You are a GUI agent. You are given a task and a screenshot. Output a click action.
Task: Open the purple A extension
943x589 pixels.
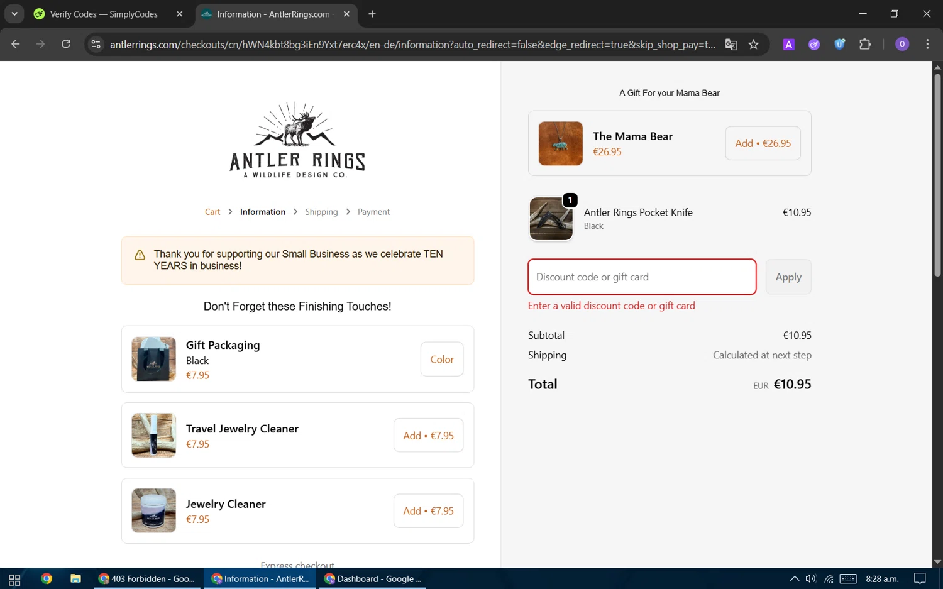coord(788,44)
